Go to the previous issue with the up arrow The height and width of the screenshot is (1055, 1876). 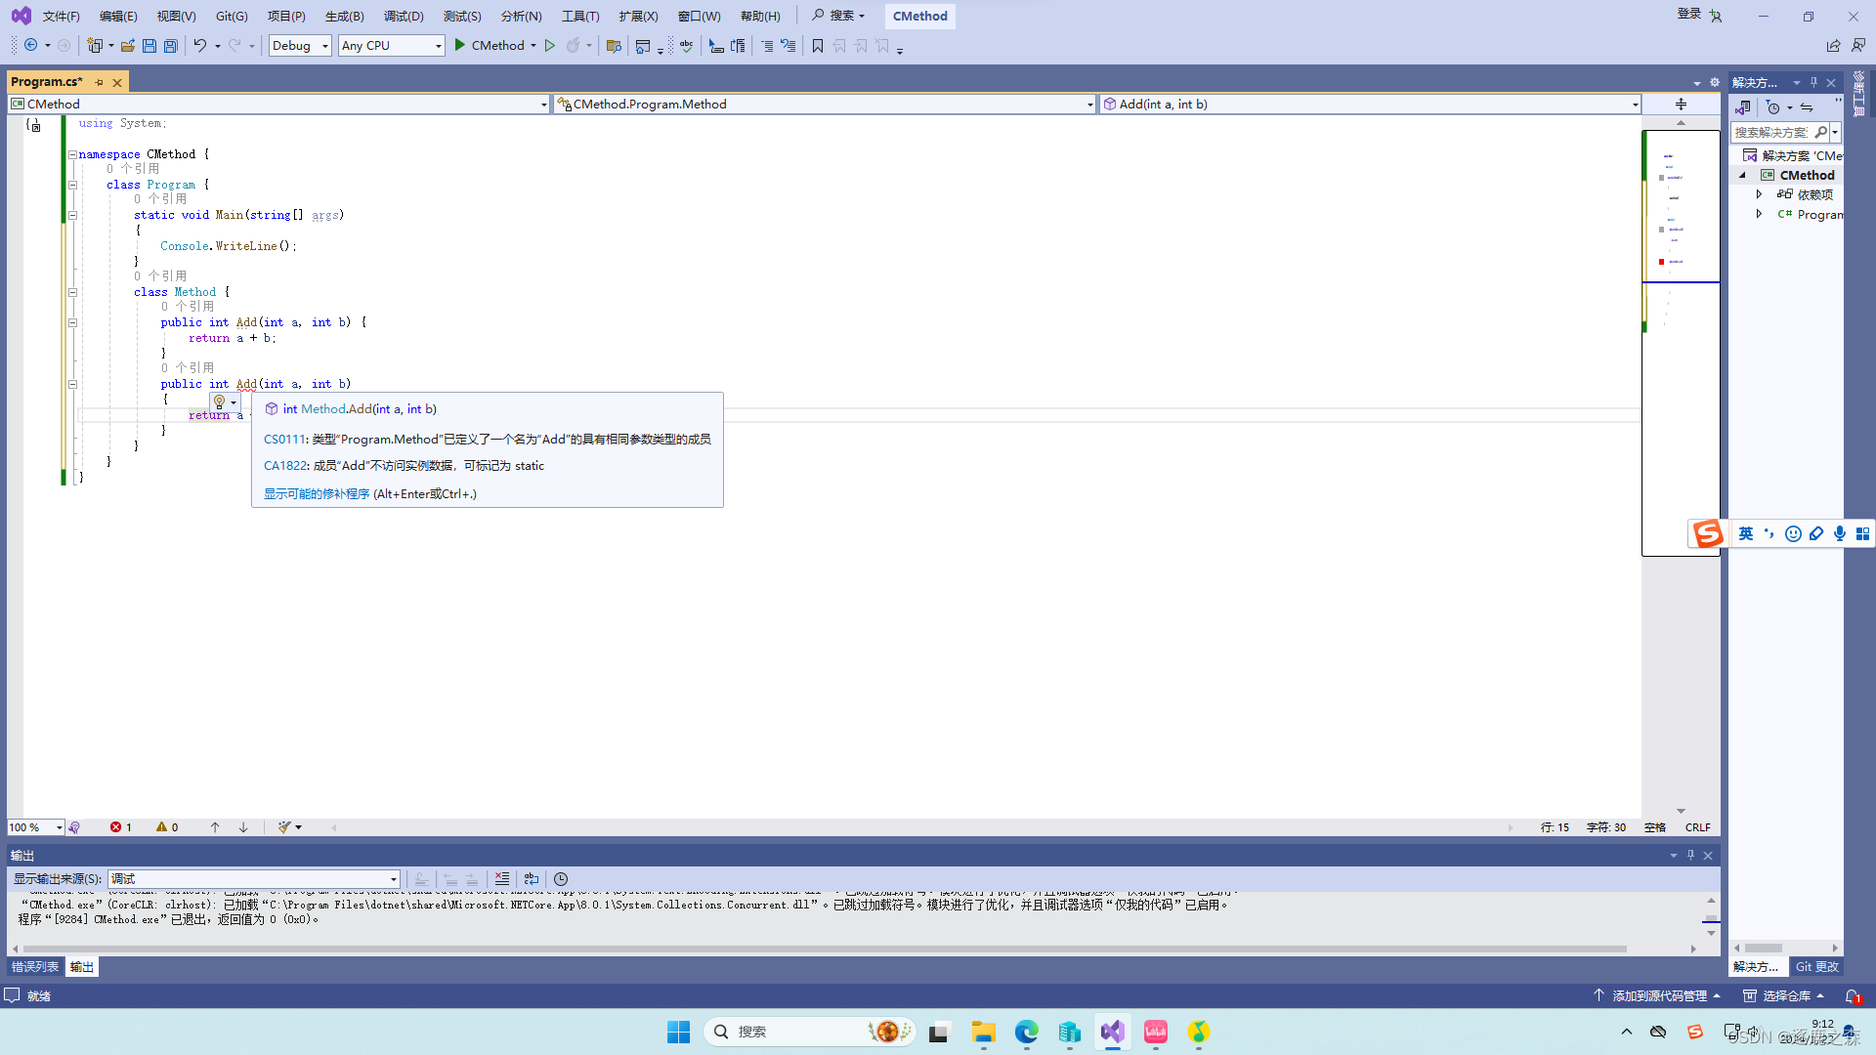[x=215, y=827]
